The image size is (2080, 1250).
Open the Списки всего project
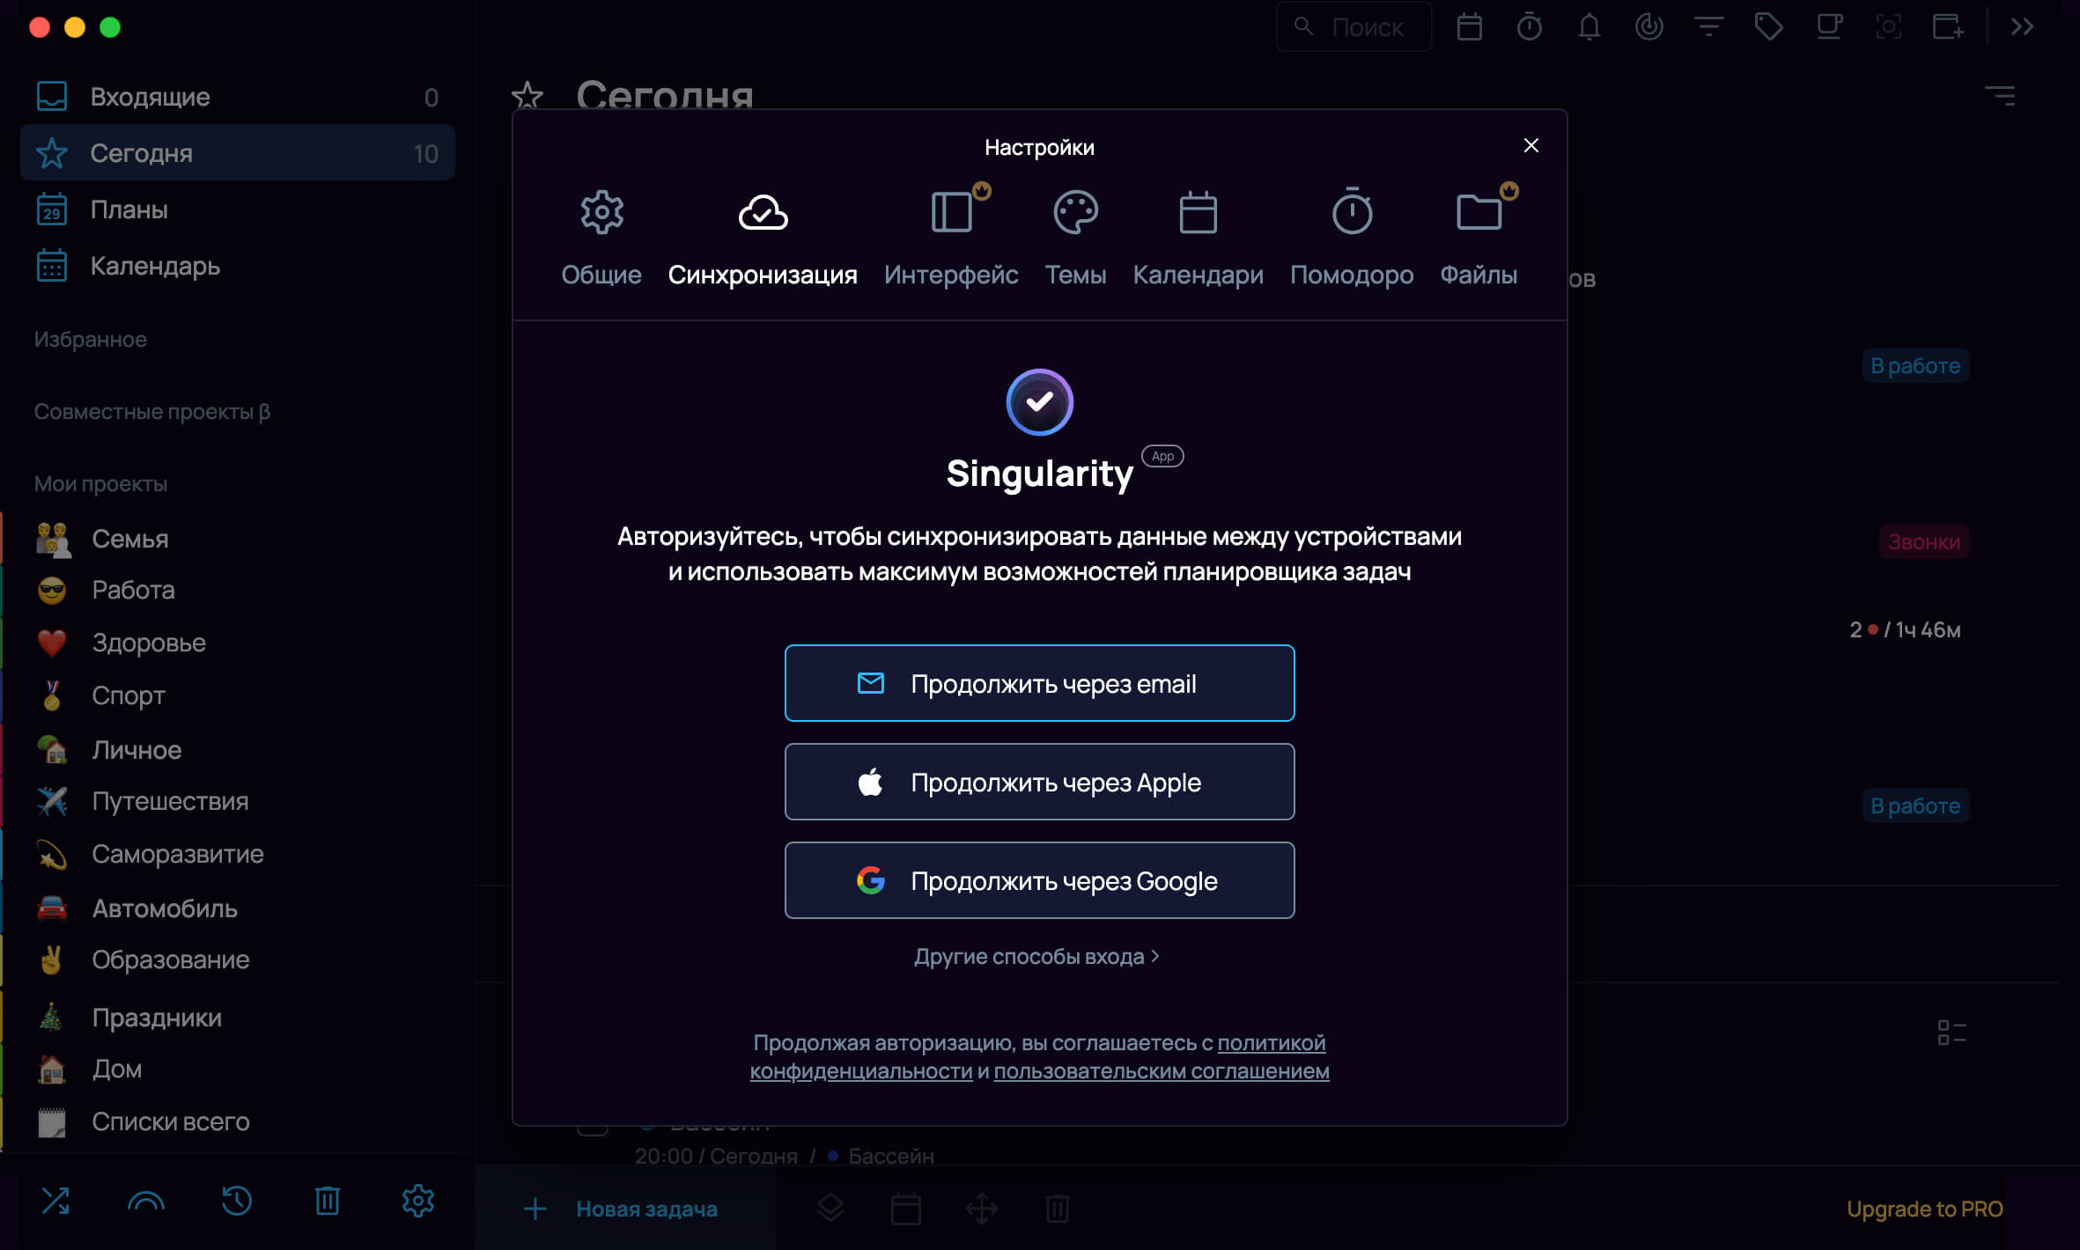pyautogui.click(x=238, y=1121)
